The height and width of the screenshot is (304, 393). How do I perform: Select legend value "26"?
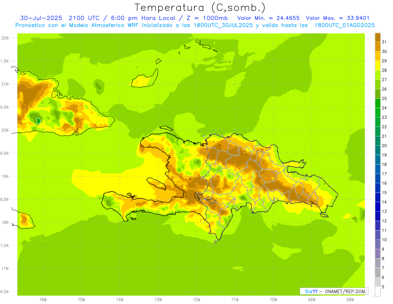384,89
